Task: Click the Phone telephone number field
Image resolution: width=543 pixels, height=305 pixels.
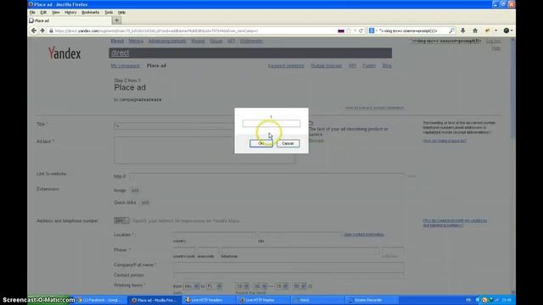Action: coord(300,251)
